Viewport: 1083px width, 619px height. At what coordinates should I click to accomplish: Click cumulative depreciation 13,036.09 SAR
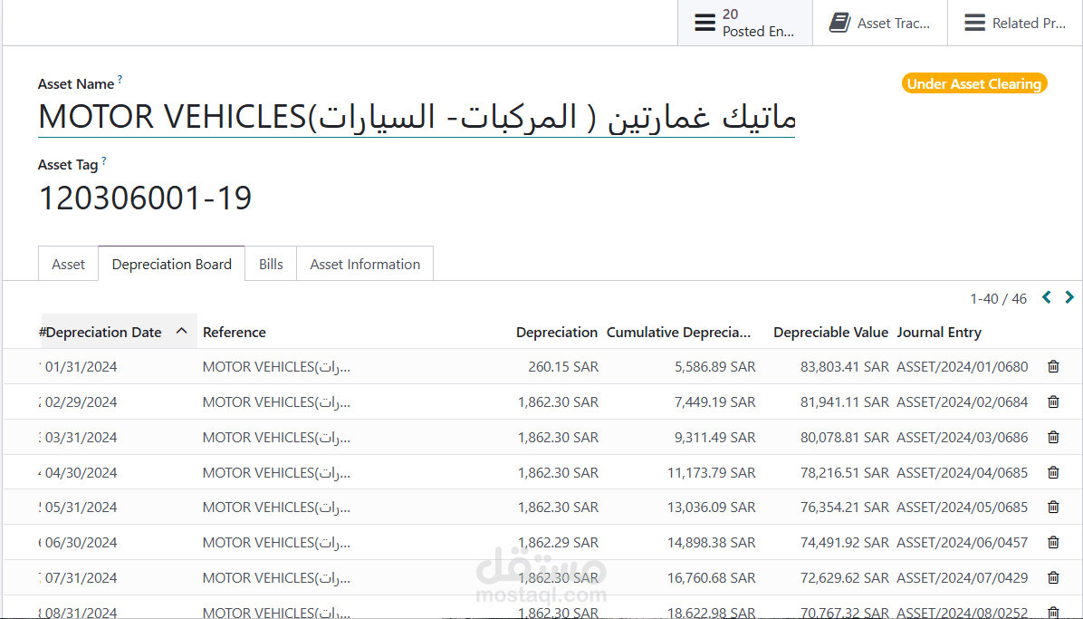click(x=712, y=507)
